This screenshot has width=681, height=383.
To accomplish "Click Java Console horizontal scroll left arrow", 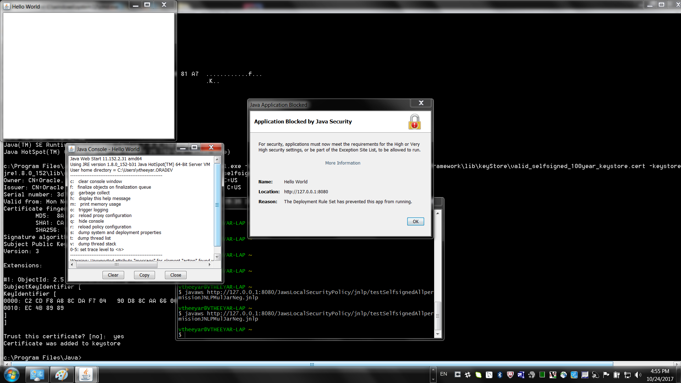I will pyautogui.click(x=72, y=265).
